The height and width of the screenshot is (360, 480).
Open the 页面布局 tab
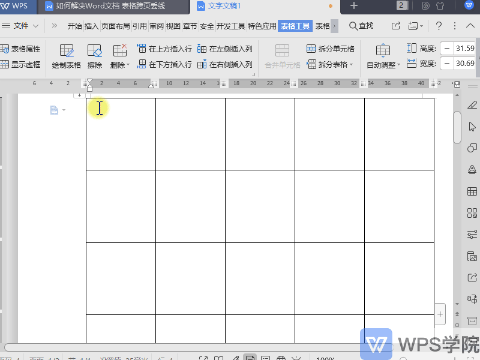click(x=115, y=26)
